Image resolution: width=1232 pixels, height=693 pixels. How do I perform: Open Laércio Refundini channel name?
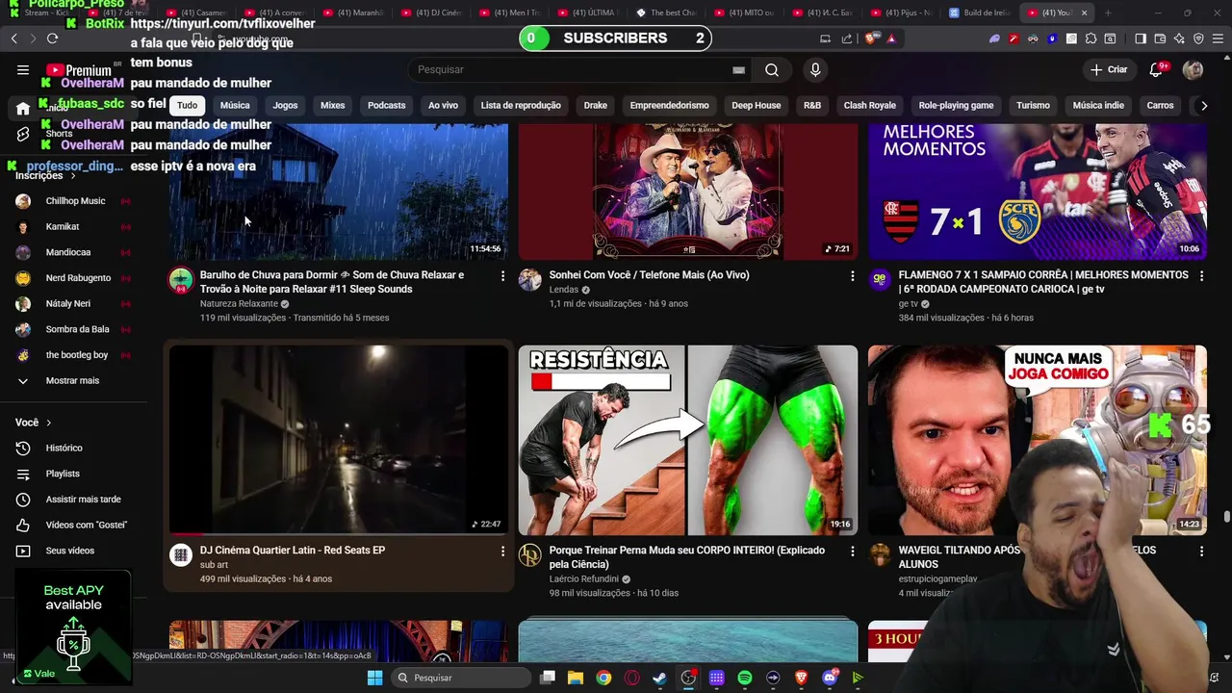point(583,578)
